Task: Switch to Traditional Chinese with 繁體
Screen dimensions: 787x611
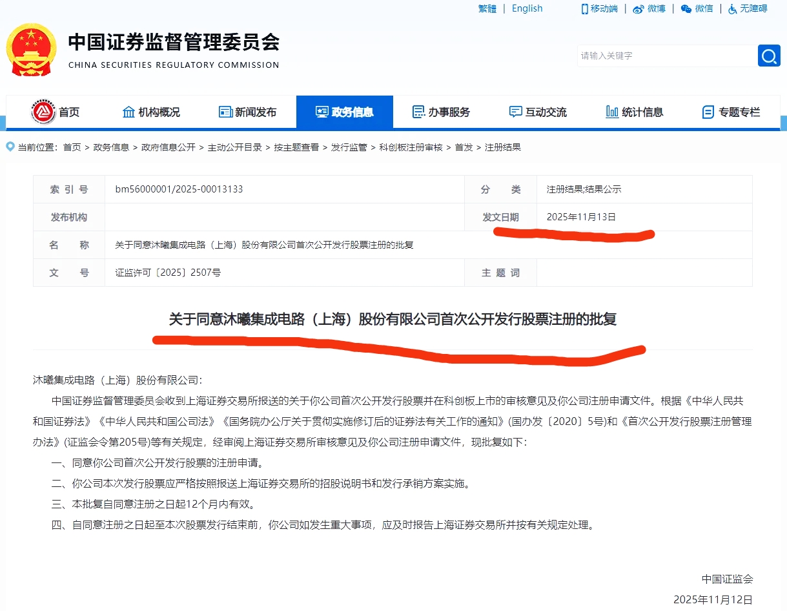Action: point(487,9)
